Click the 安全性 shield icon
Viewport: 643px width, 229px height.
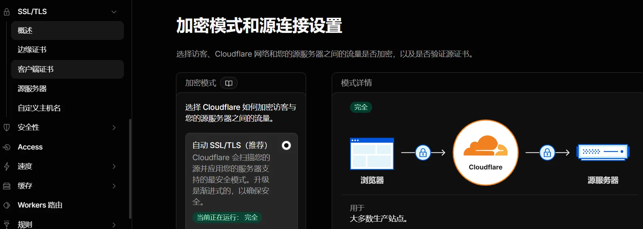pyautogui.click(x=7, y=128)
